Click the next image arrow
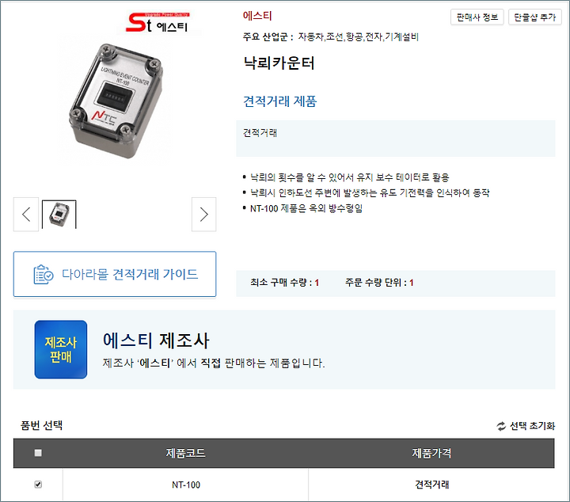570x502 pixels. pos(204,215)
